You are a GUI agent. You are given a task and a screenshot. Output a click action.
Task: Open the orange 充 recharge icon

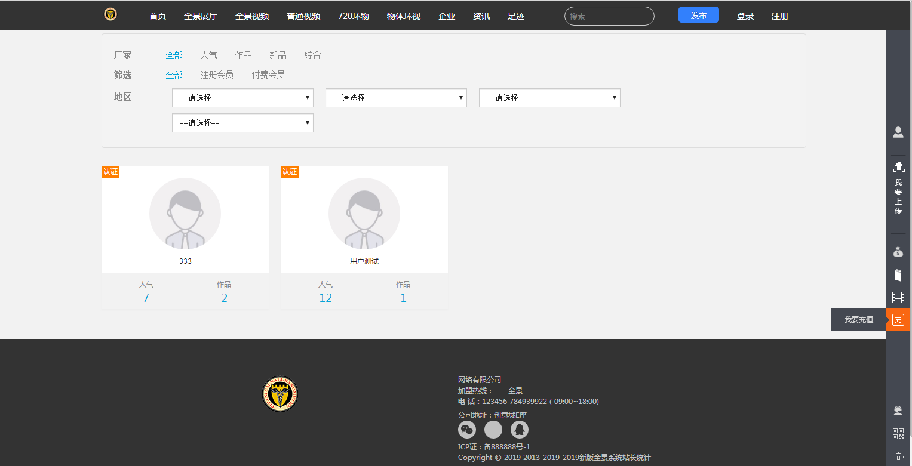point(898,319)
